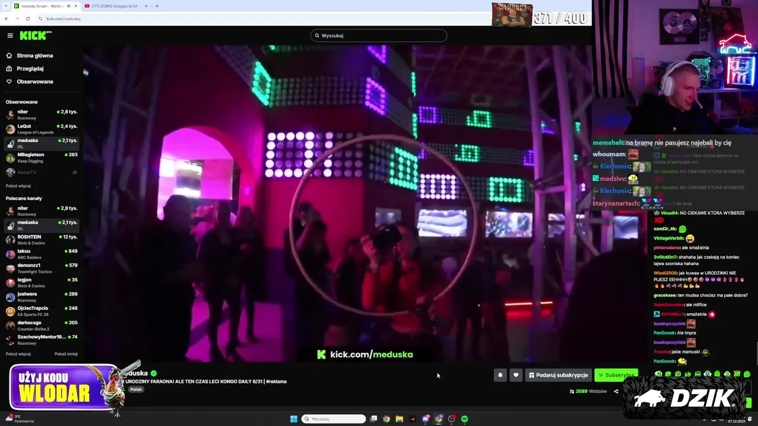Open offline NessiTV channel
The height and width of the screenshot is (426, 758).
(41, 172)
